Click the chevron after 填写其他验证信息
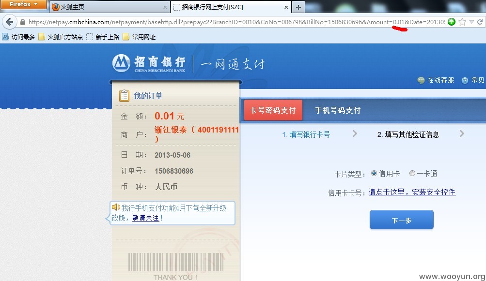This screenshot has width=486, height=281. (462, 133)
